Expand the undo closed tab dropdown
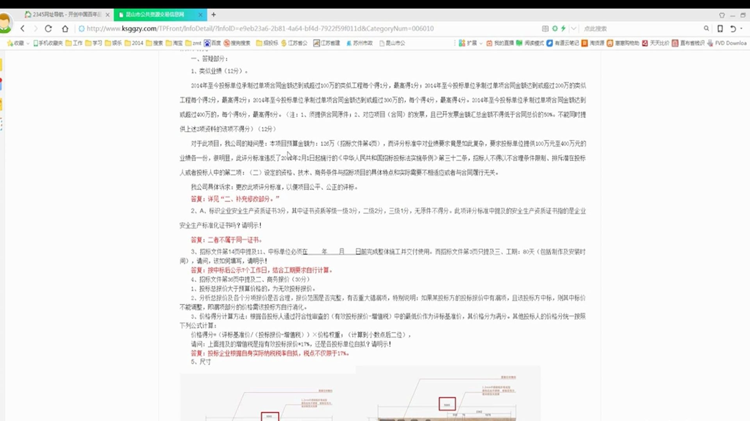750x421 pixels. (x=741, y=28)
